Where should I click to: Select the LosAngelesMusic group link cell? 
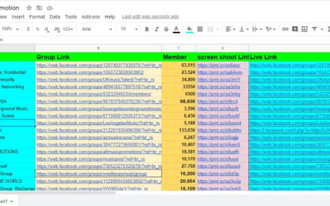coord(99,123)
